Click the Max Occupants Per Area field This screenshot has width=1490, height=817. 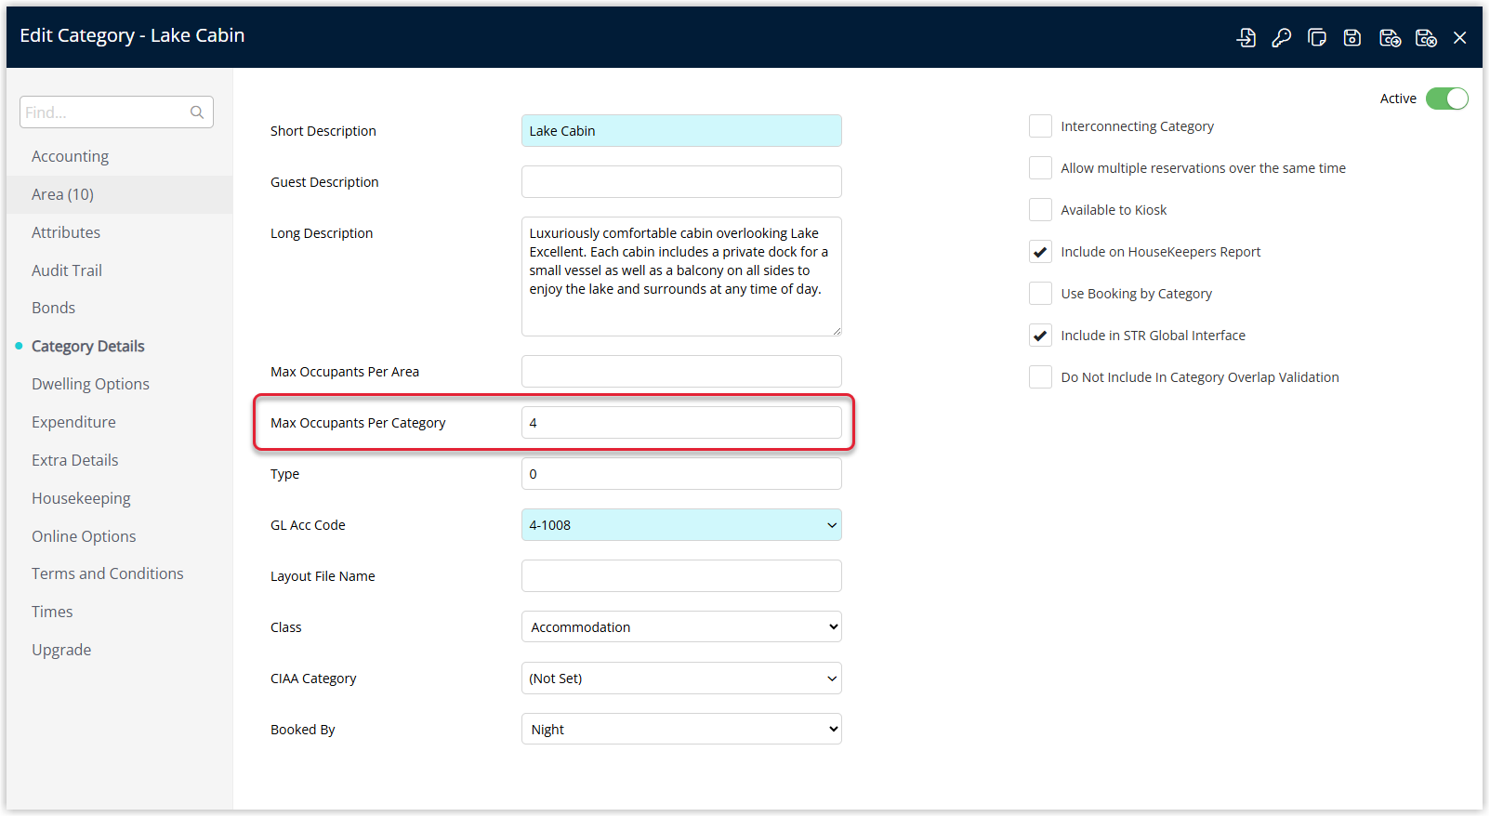tap(681, 372)
